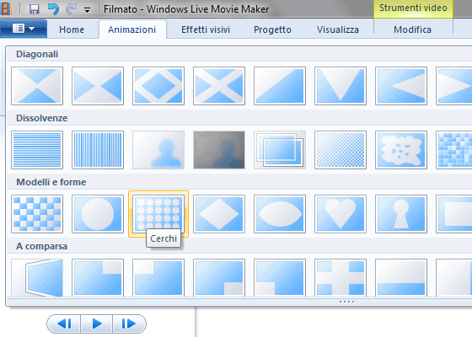The image size is (472, 337).
Task: Play the video with the play button
Action: (x=97, y=324)
